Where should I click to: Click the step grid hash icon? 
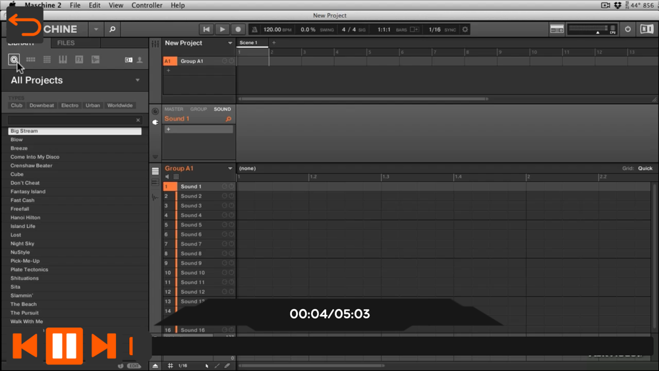170,366
